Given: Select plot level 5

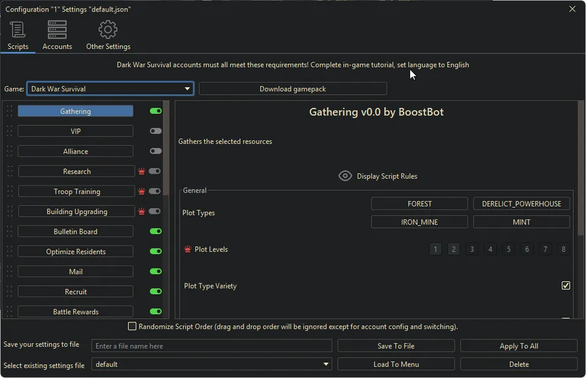Looking at the screenshot, I should click(x=508, y=249).
